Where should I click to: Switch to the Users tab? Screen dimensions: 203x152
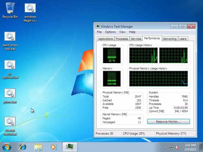click(x=183, y=39)
